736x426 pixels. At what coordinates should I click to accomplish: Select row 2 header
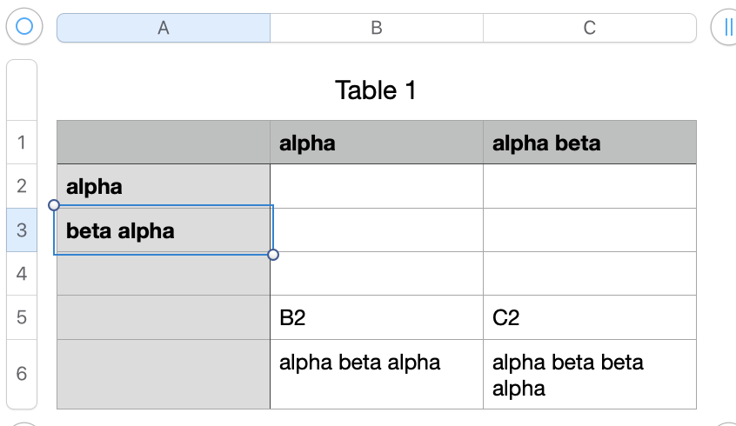22,186
